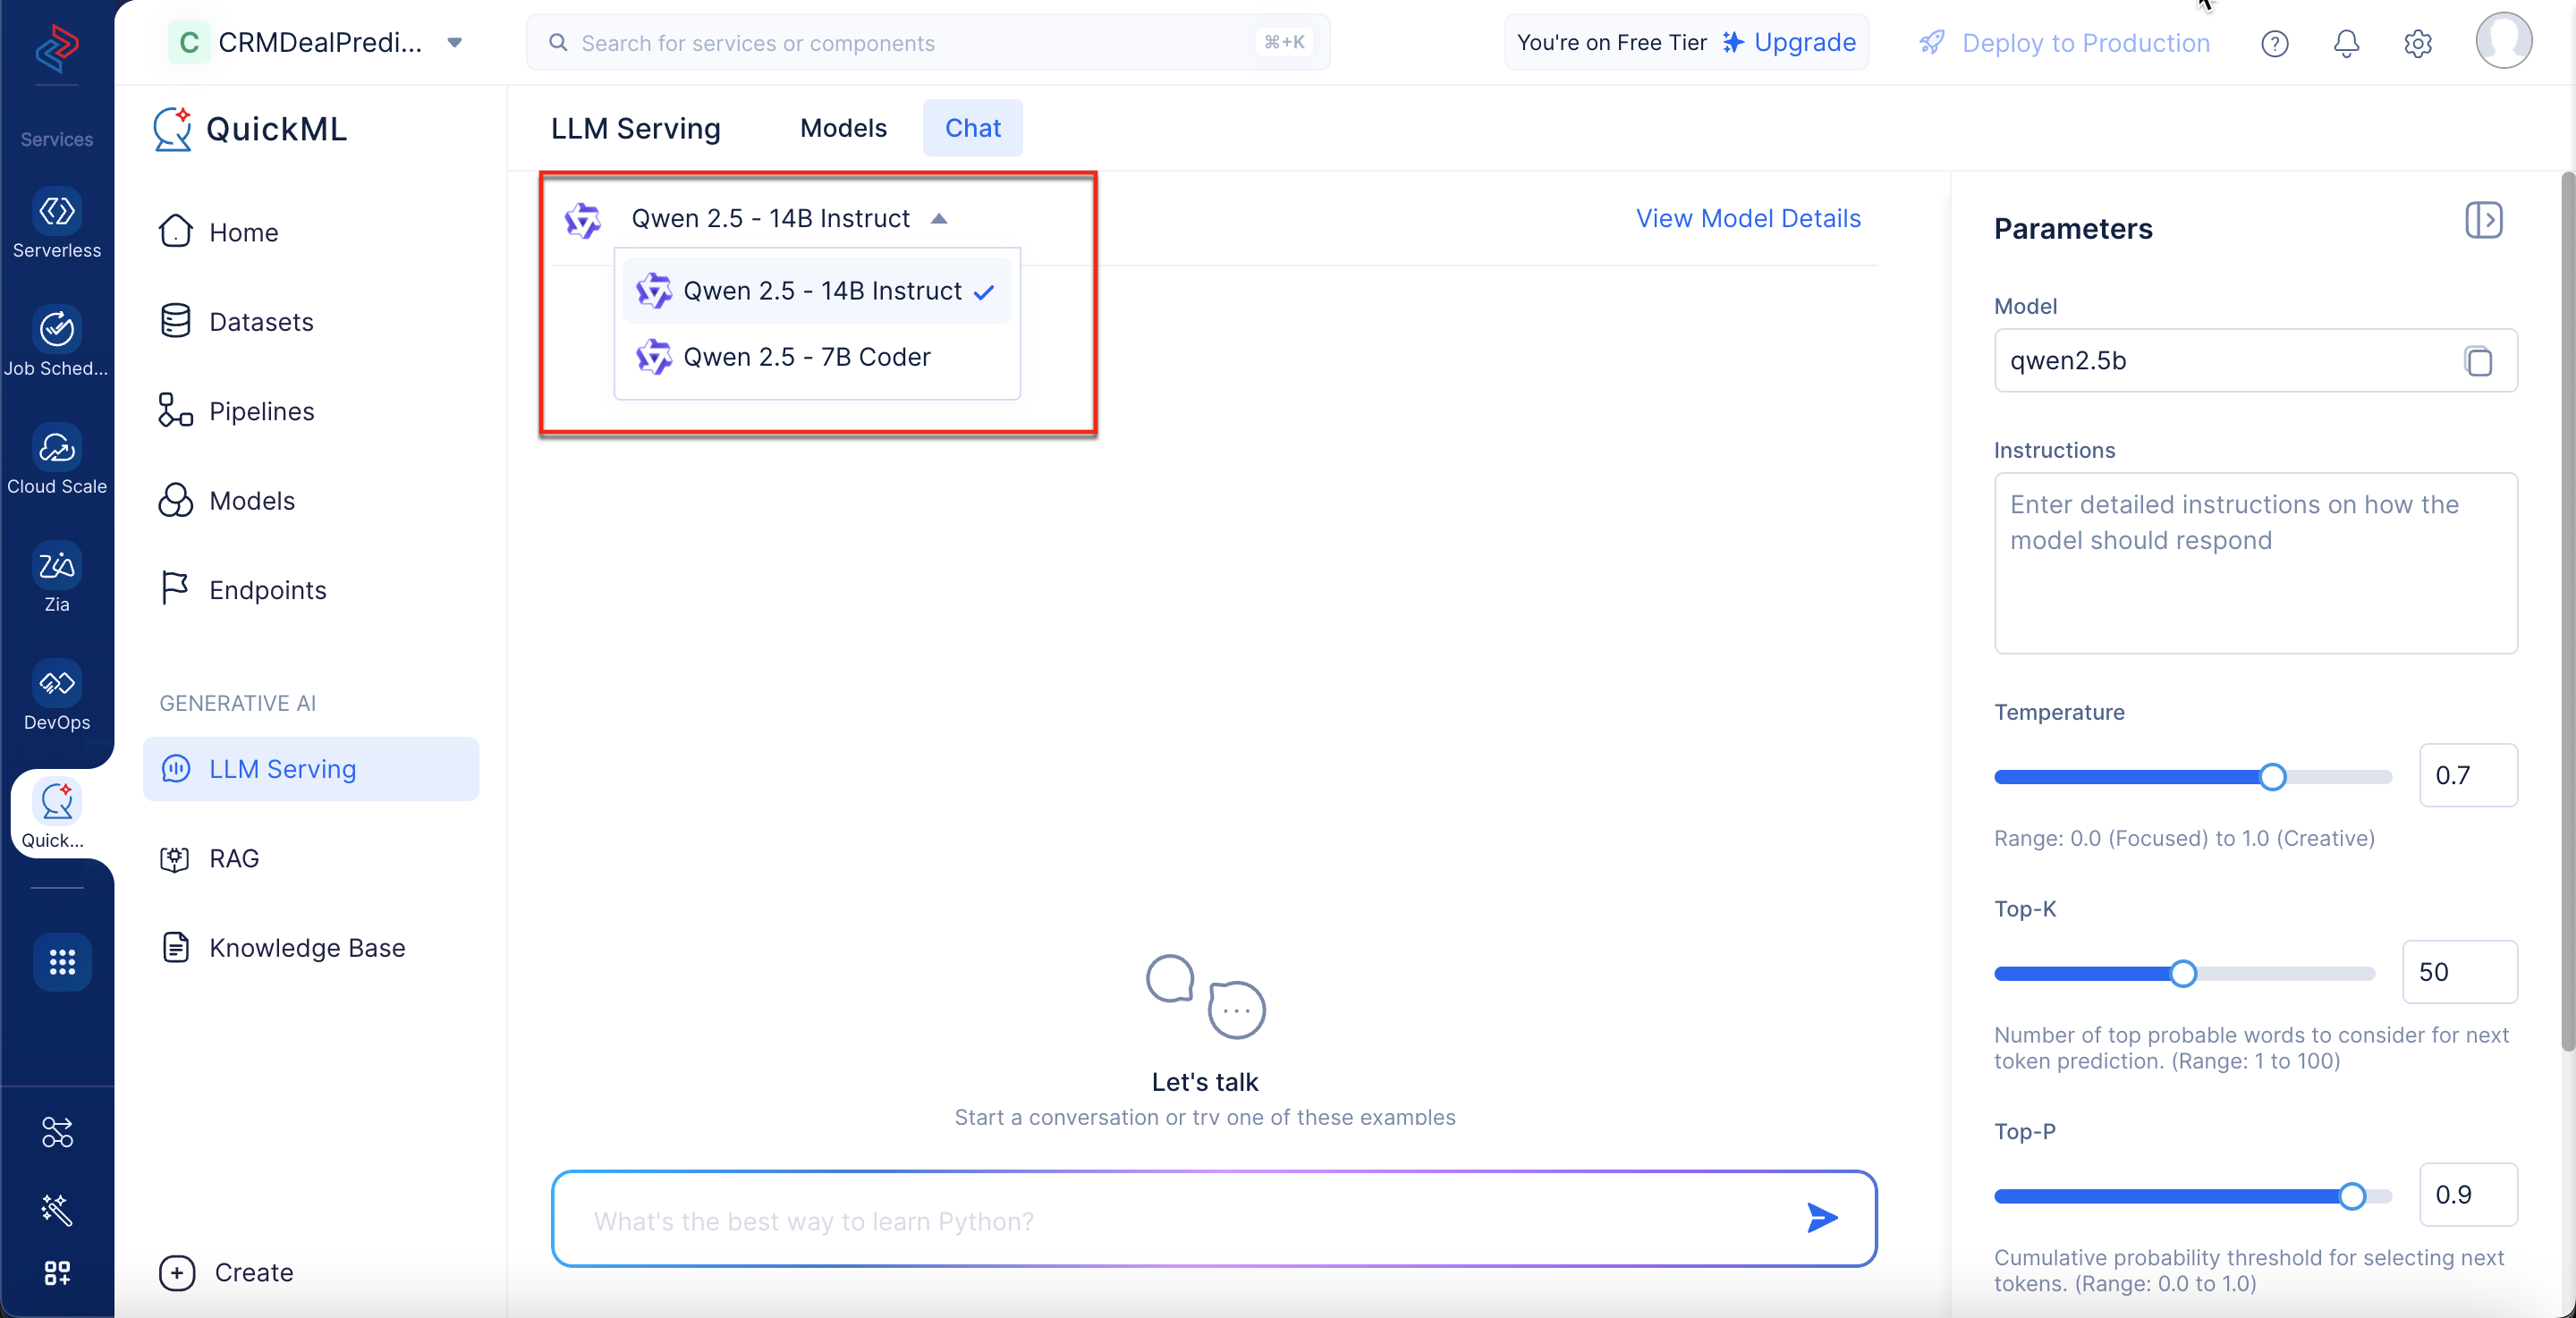The width and height of the screenshot is (2576, 1318).
Task: Open the user profile avatar
Action: (2503, 40)
